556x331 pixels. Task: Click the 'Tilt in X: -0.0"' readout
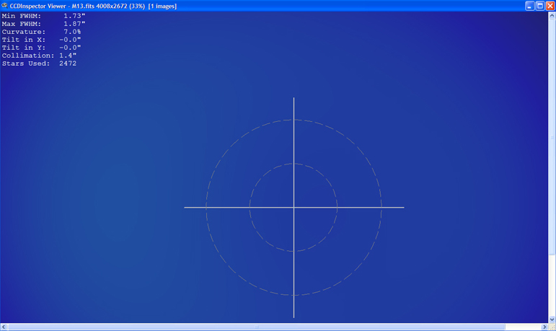coord(42,40)
